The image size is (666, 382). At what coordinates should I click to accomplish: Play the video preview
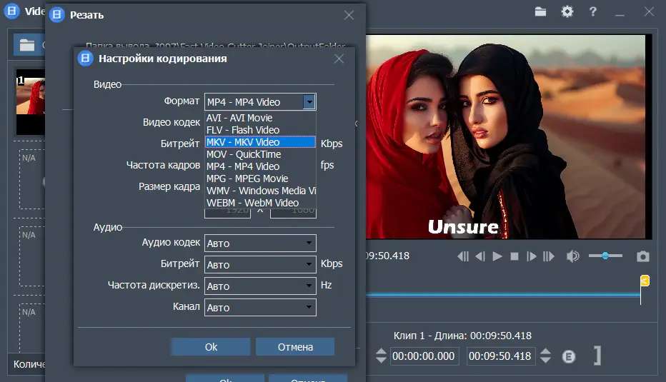click(x=497, y=256)
